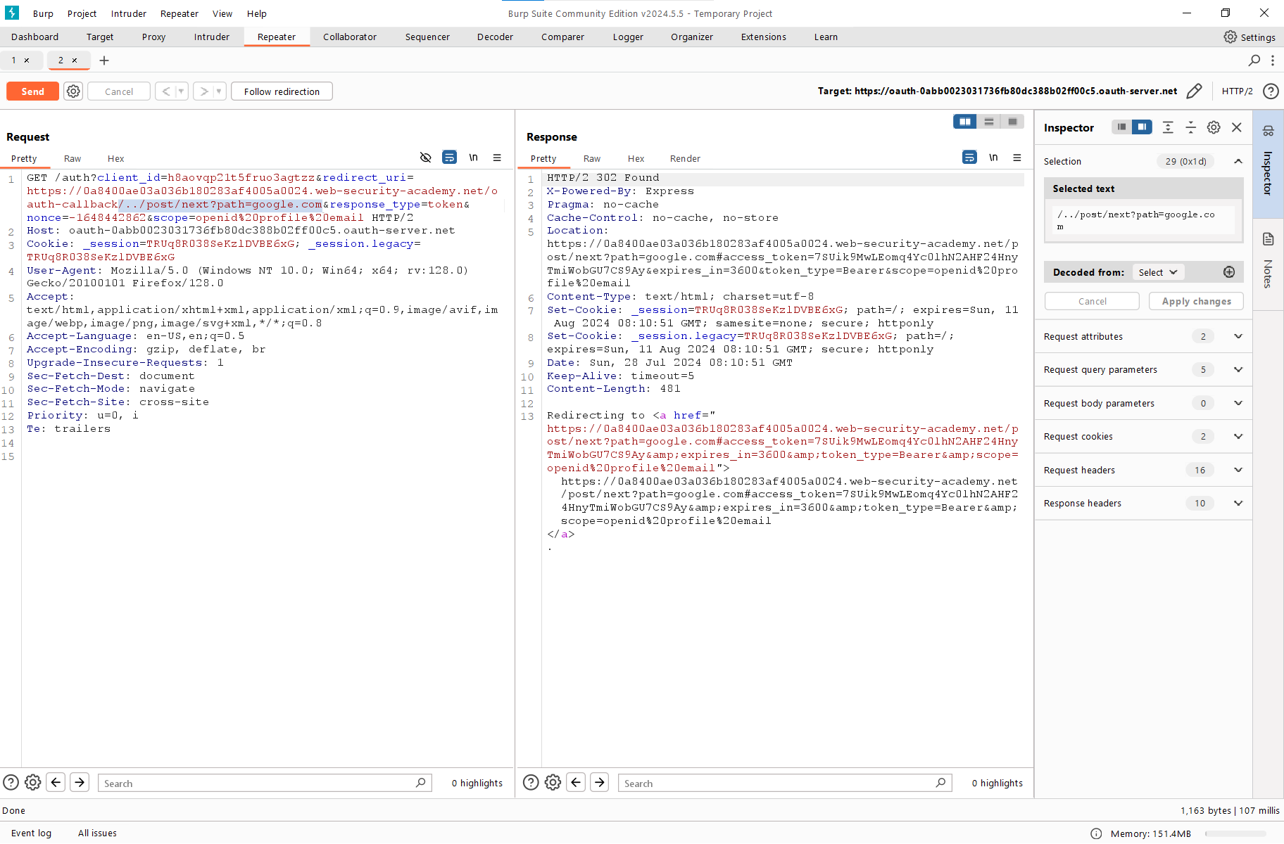Open Repeater help icon beside HTTP/2
The image size is (1284, 844).
tap(1271, 91)
